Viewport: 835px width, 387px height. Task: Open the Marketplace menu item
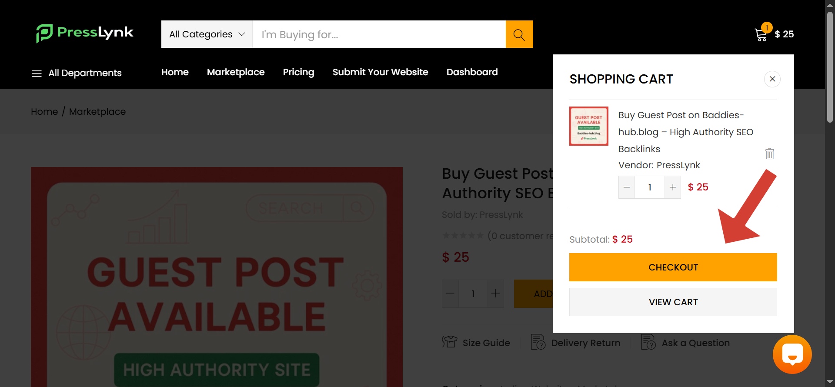pyautogui.click(x=236, y=72)
